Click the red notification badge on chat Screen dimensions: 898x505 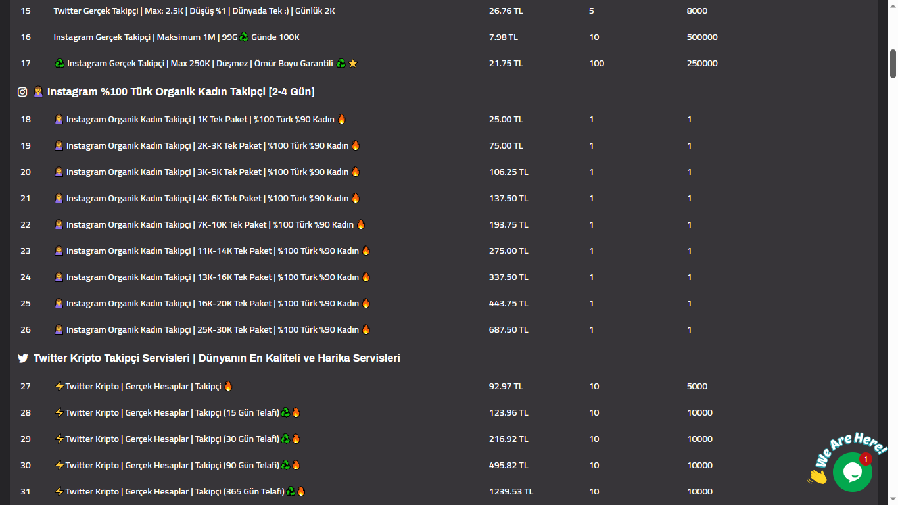866,458
